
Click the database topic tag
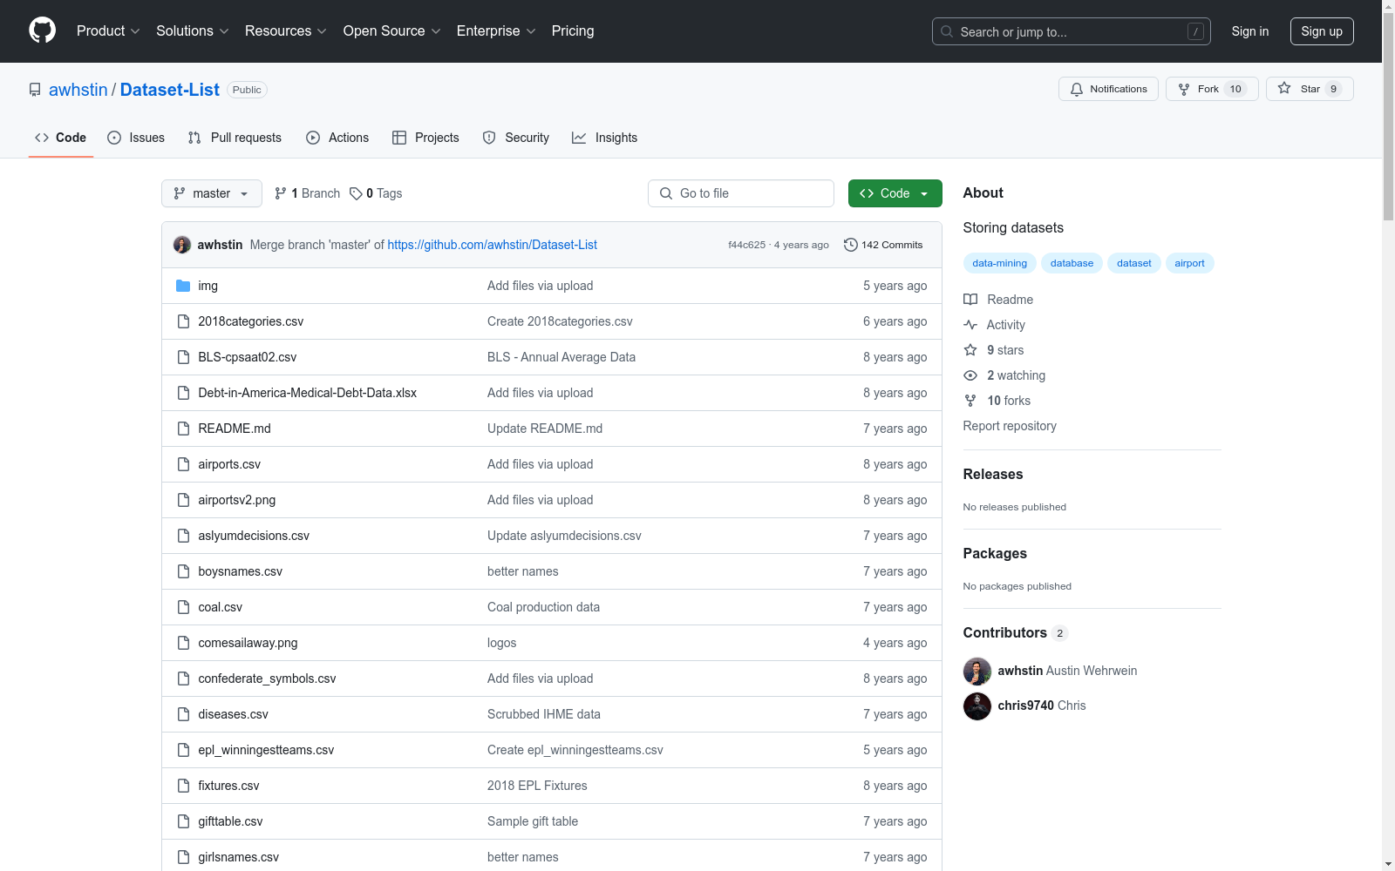(1072, 263)
